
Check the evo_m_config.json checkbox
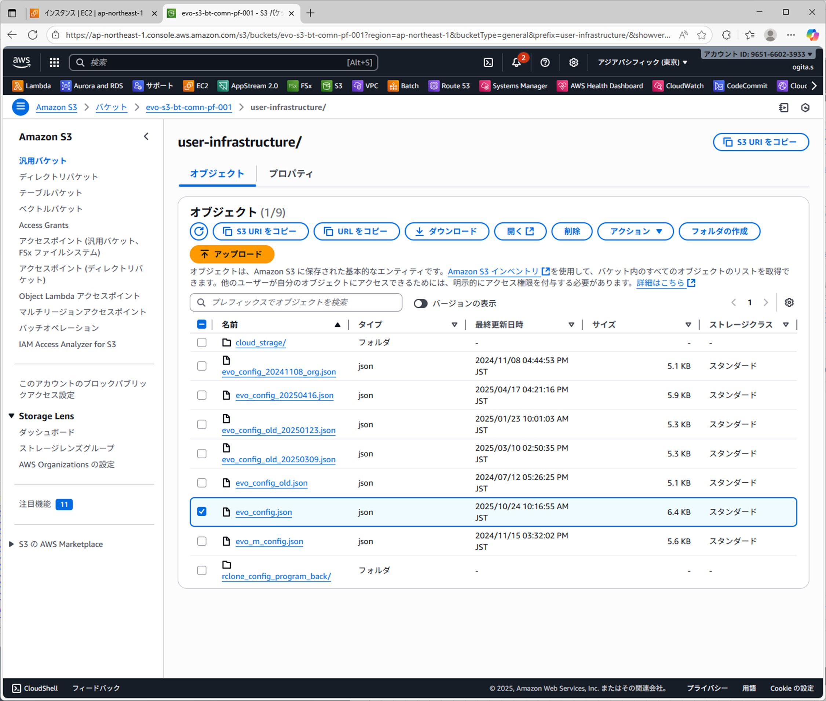[202, 541]
